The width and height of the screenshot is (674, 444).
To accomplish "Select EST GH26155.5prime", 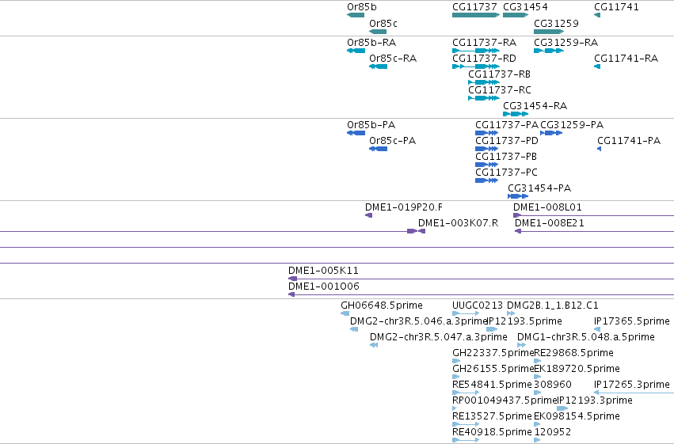I will pos(493,370).
